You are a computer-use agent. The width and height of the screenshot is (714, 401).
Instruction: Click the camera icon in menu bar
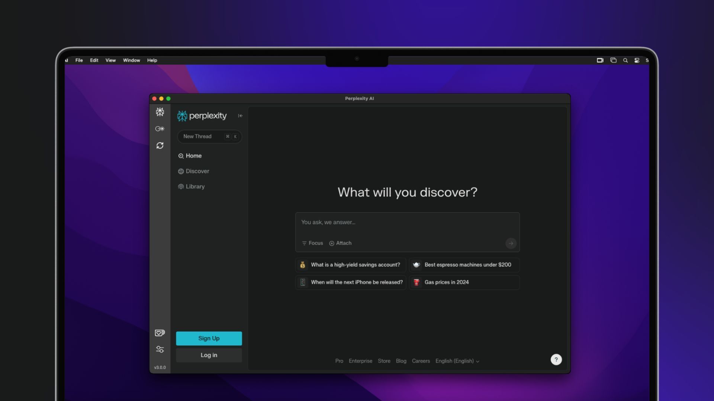pyautogui.click(x=600, y=61)
